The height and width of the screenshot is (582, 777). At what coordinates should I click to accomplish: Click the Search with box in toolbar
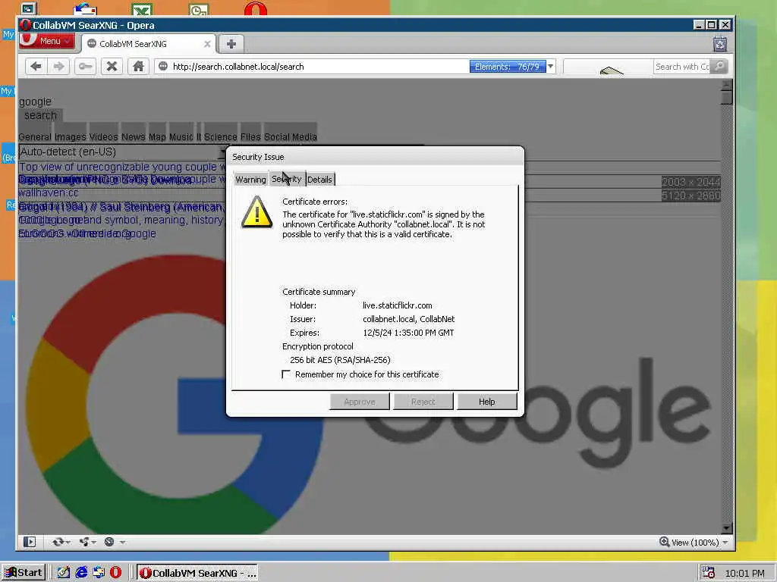point(681,67)
